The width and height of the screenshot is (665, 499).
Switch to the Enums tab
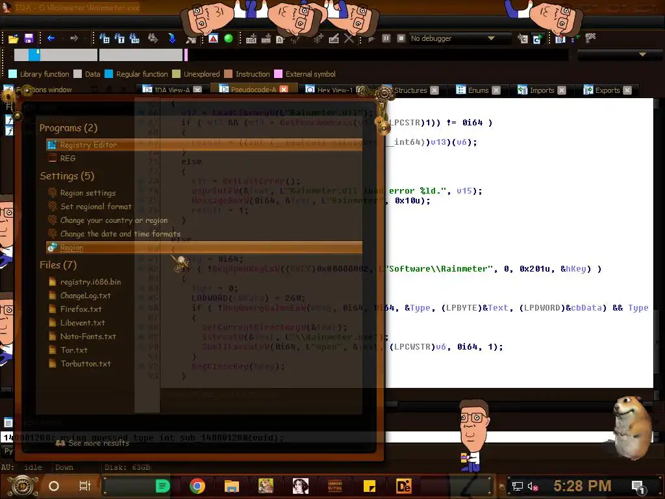tap(478, 90)
